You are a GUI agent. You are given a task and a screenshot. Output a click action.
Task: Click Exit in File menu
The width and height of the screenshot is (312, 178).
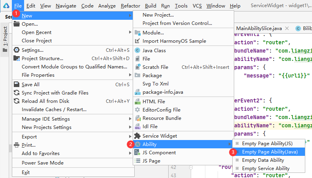click(x=72, y=172)
